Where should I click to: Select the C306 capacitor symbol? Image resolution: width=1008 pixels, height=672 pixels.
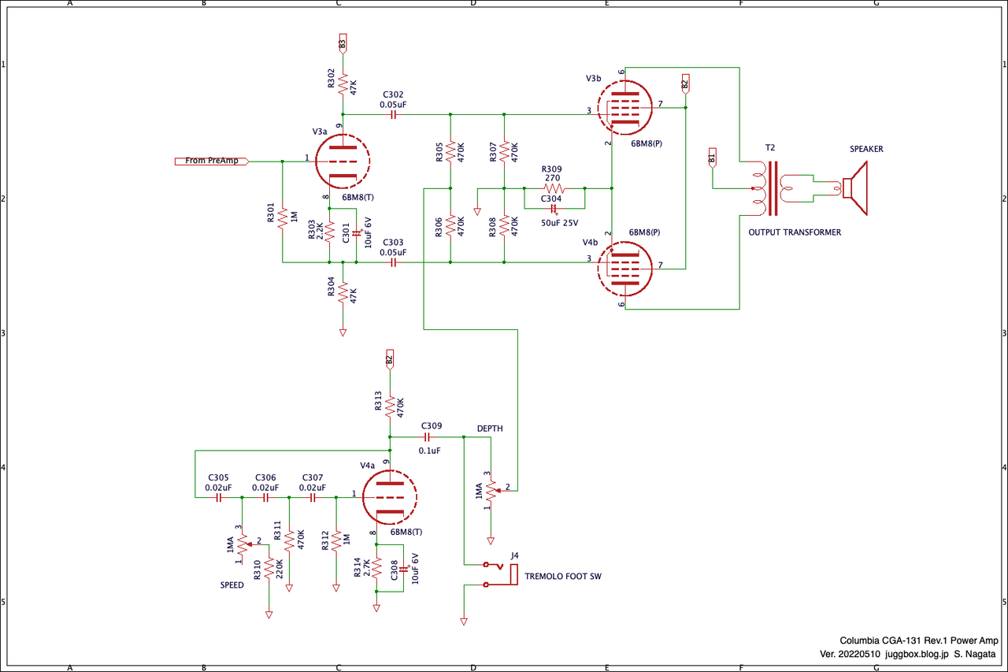[265, 498]
